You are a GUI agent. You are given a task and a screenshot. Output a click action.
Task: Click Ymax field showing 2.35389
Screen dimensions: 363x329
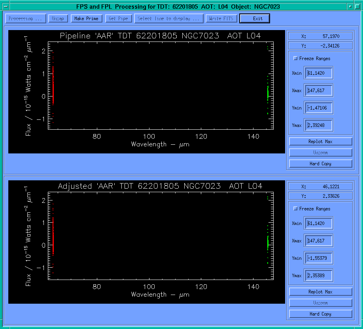[x=319, y=276]
